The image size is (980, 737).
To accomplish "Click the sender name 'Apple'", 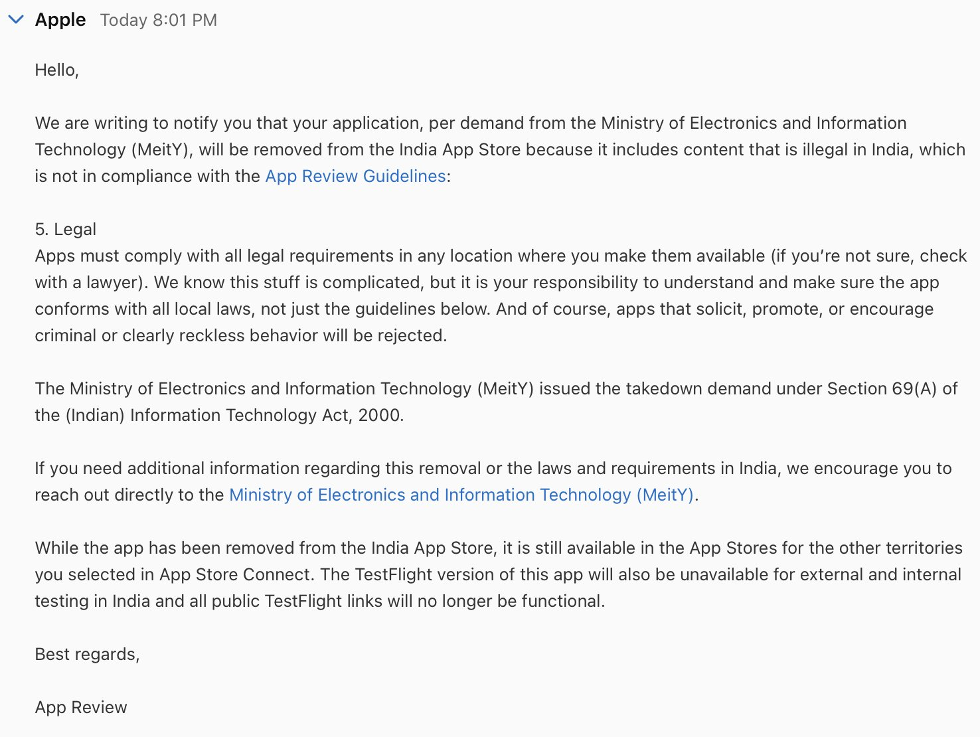I will tap(60, 20).
